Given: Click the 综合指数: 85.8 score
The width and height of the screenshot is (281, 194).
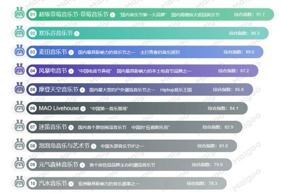Looking at the screenshot, I should point(229,89).
